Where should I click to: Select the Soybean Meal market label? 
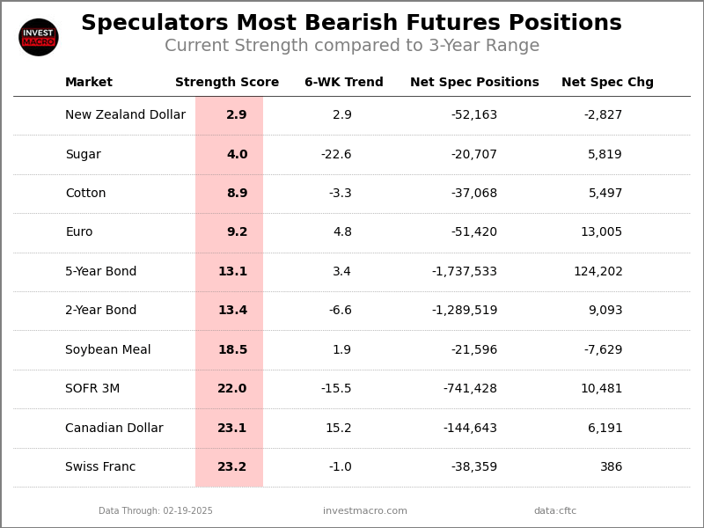point(108,350)
